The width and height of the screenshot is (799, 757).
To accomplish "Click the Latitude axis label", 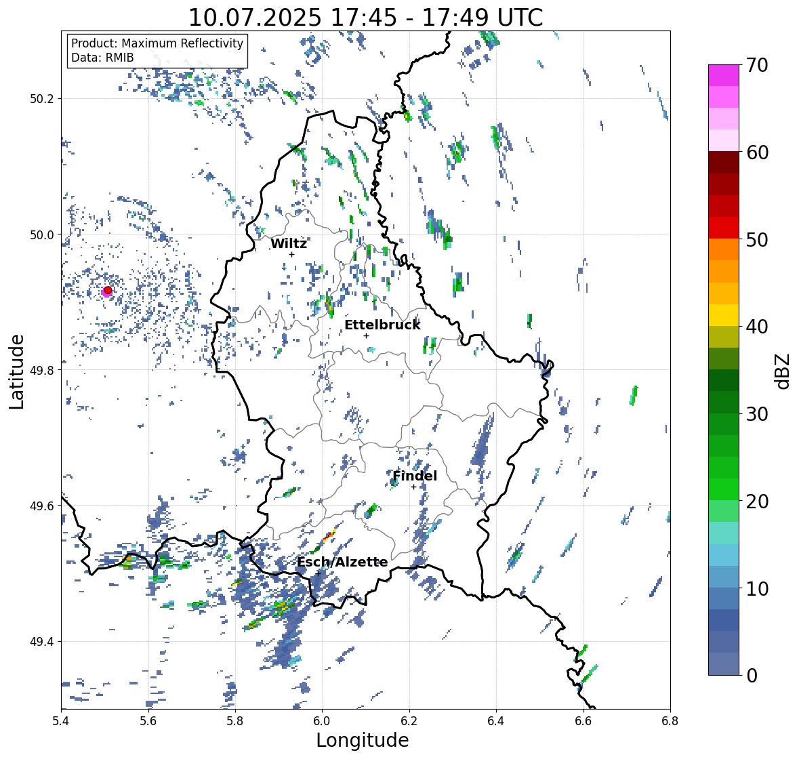I will coord(16,371).
